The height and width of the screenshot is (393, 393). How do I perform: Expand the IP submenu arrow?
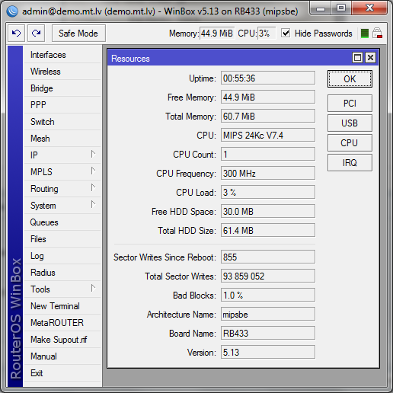click(93, 154)
